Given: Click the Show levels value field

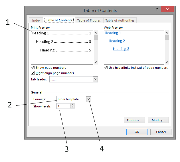Looking at the screenshot, I should pyautogui.click(x=63, y=106).
